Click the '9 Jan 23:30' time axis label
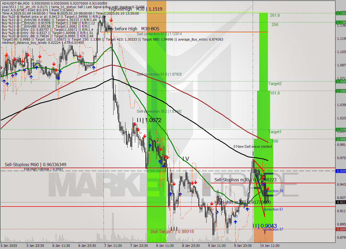Screen dimensions: 346x249 point(243,246)
